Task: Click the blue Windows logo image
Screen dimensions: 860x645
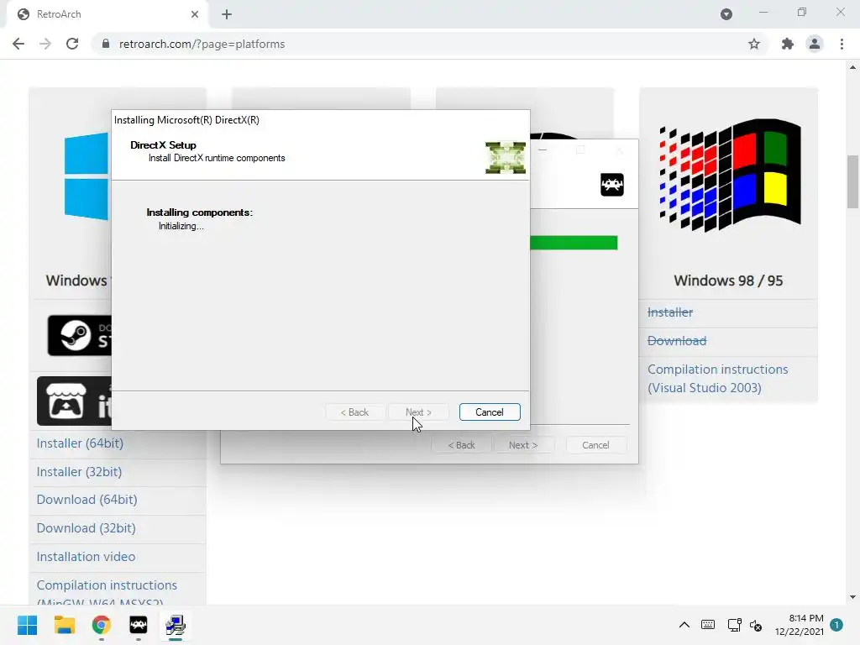Action: click(87, 176)
